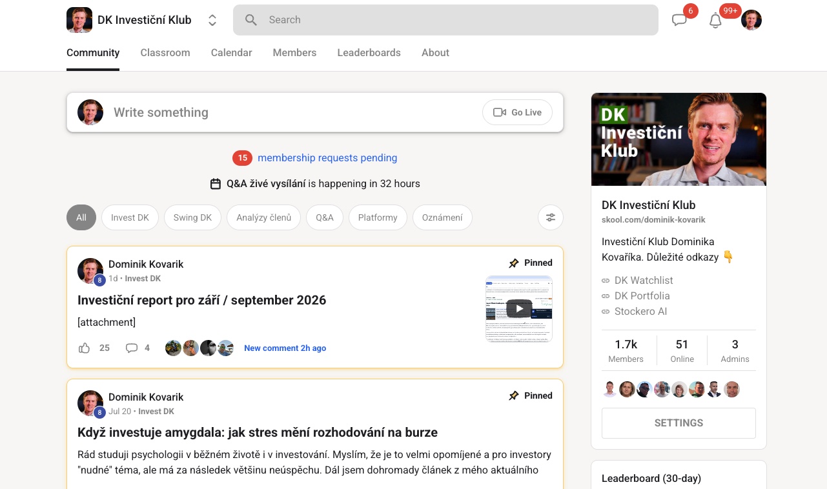This screenshot has width=827, height=489.
Task: Filter posts by Q&A category
Action: tap(325, 217)
